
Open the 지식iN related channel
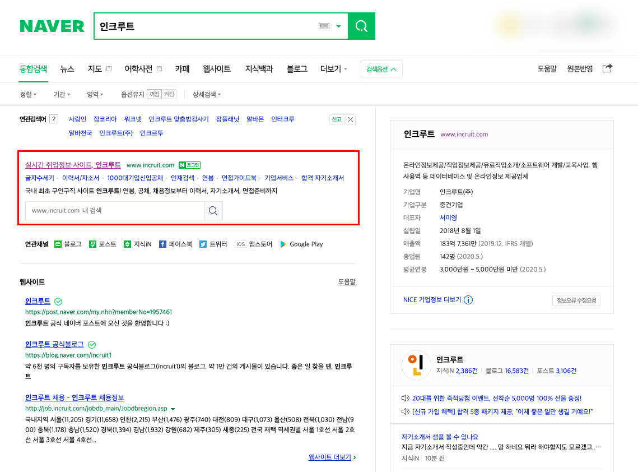pos(138,244)
